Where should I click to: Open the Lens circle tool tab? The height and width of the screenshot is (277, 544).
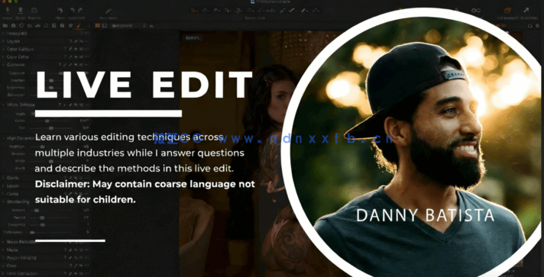(21, 25)
